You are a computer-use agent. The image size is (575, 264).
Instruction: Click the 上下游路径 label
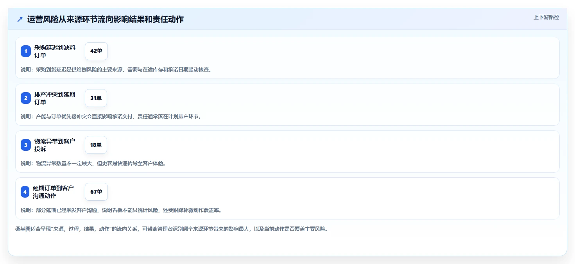[546, 17]
